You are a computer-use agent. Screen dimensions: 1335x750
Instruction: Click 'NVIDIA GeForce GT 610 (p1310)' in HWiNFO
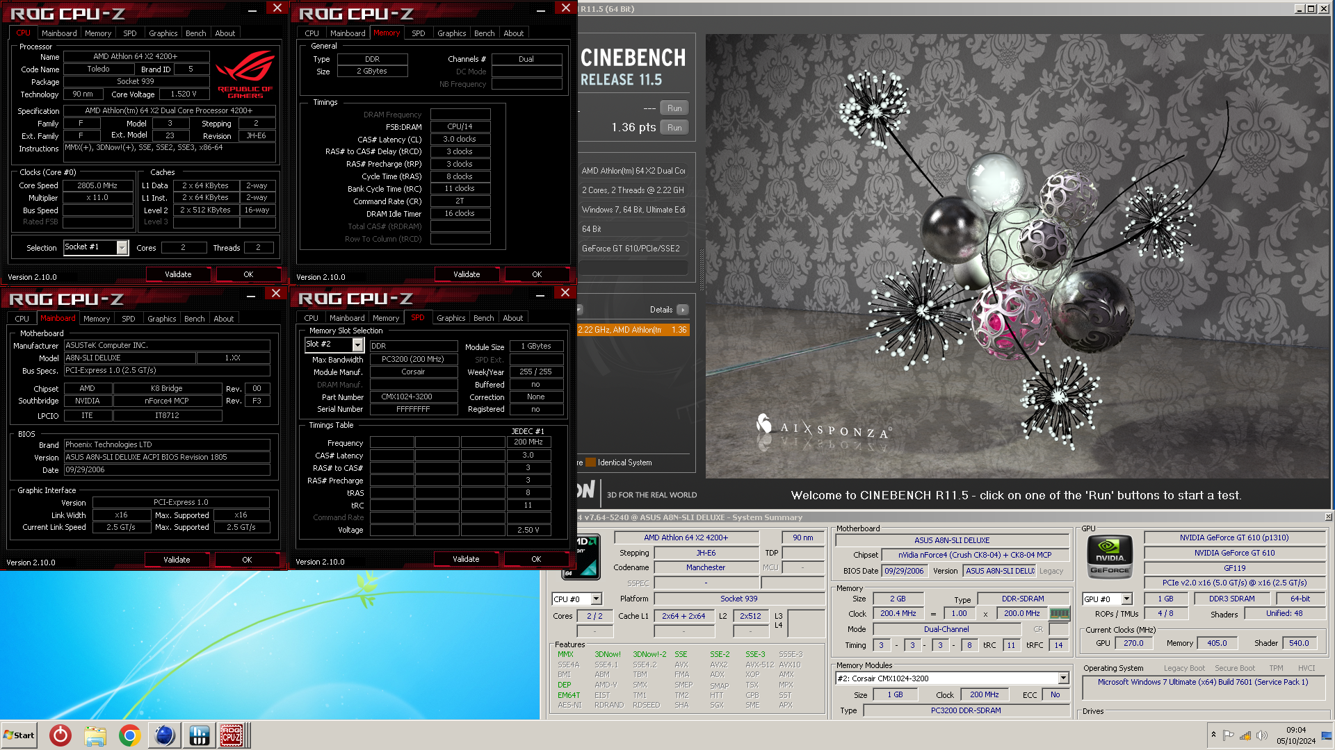(x=1234, y=537)
